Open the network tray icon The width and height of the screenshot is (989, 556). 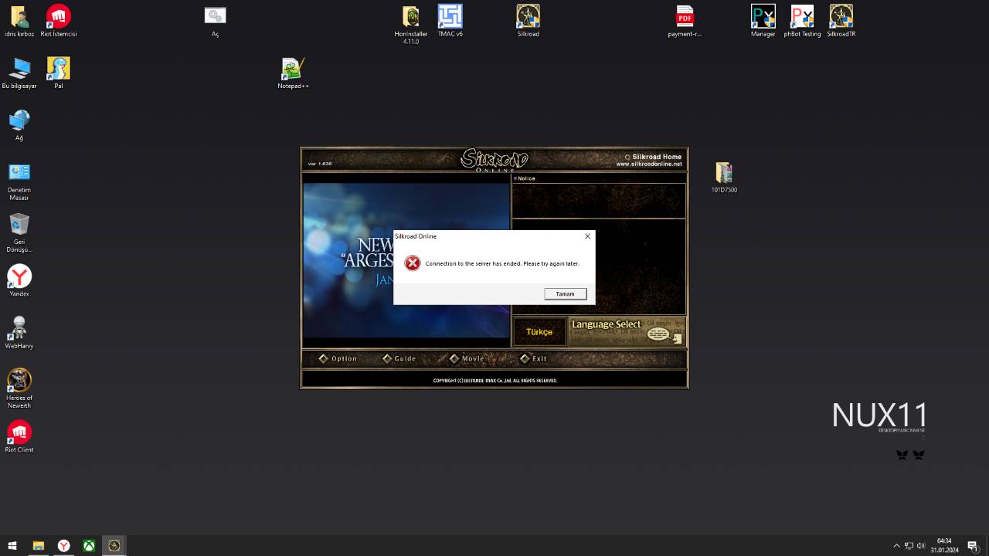[x=909, y=546]
